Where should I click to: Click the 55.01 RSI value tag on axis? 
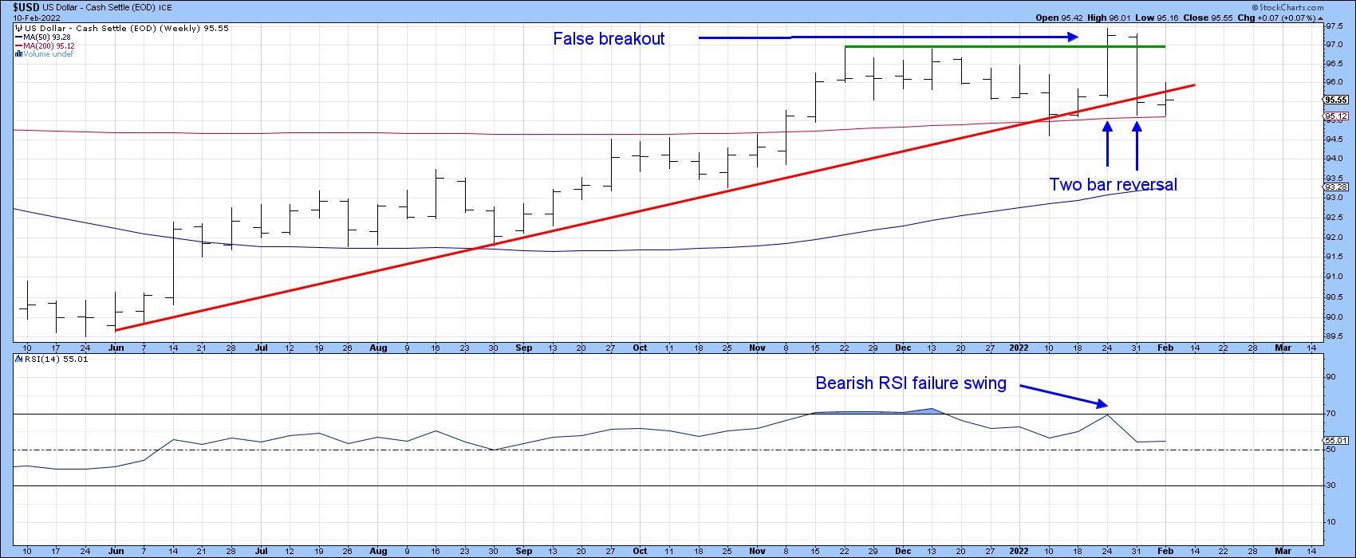(1335, 440)
